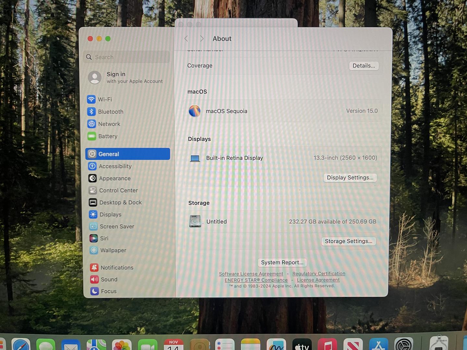Viewport: 467px width, 350px height.
Task: Open ENERGY STAR Compliance link
Action: [256, 280]
